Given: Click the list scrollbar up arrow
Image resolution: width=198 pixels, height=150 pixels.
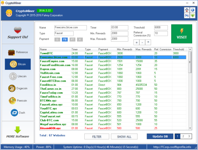Looking at the screenshot, I should tap(190, 49).
